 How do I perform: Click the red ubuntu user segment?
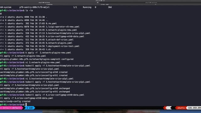coord(181,108)
